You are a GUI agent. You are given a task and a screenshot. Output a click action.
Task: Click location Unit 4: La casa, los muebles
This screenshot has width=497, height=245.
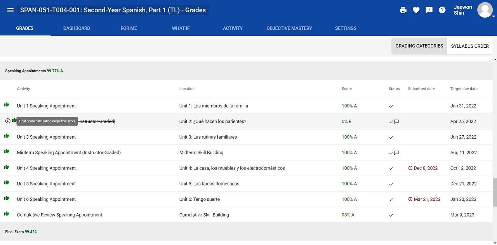232,168
